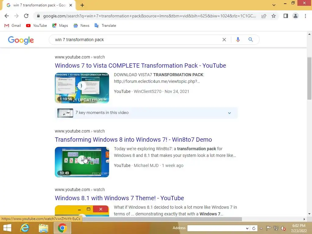Clear the search query with X
Viewport: 312px width, 234px height.
[224, 40]
